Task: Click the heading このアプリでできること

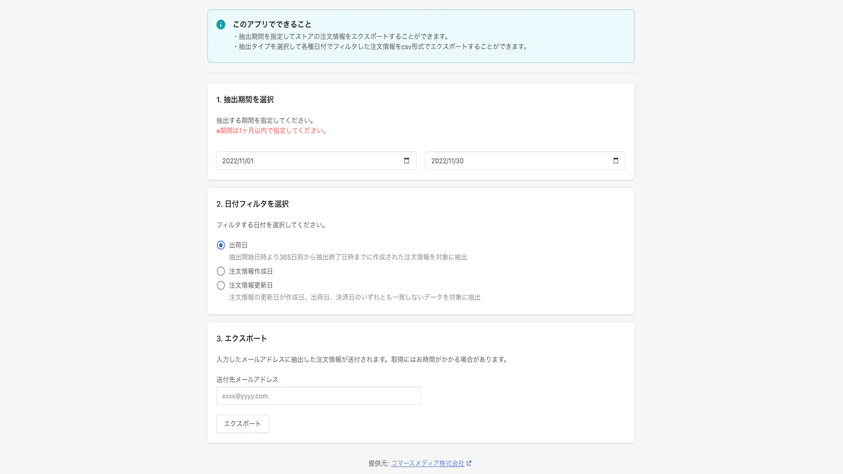Action: click(x=272, y=24)
